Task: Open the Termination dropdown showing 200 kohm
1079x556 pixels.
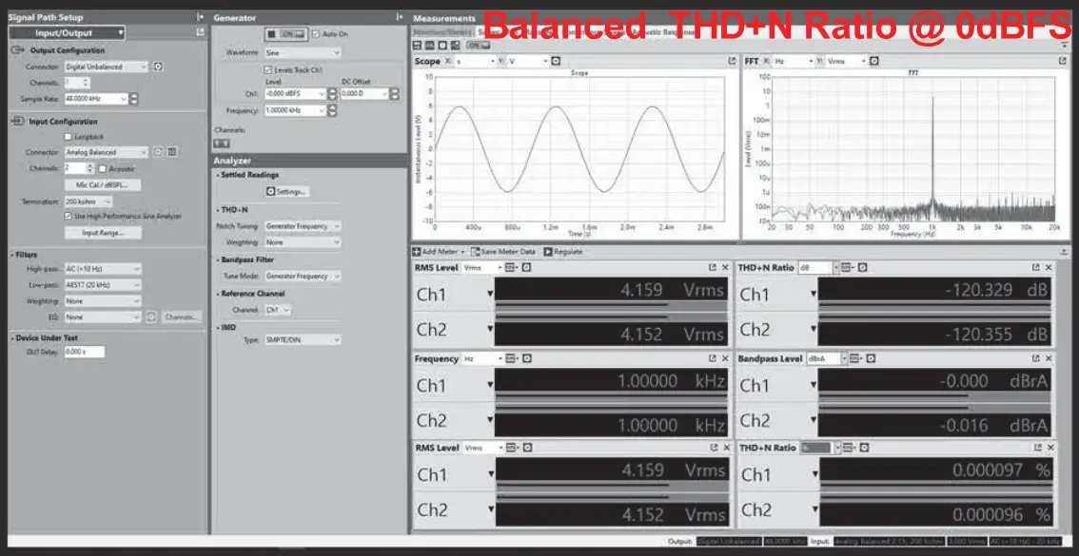Action: 88,202
